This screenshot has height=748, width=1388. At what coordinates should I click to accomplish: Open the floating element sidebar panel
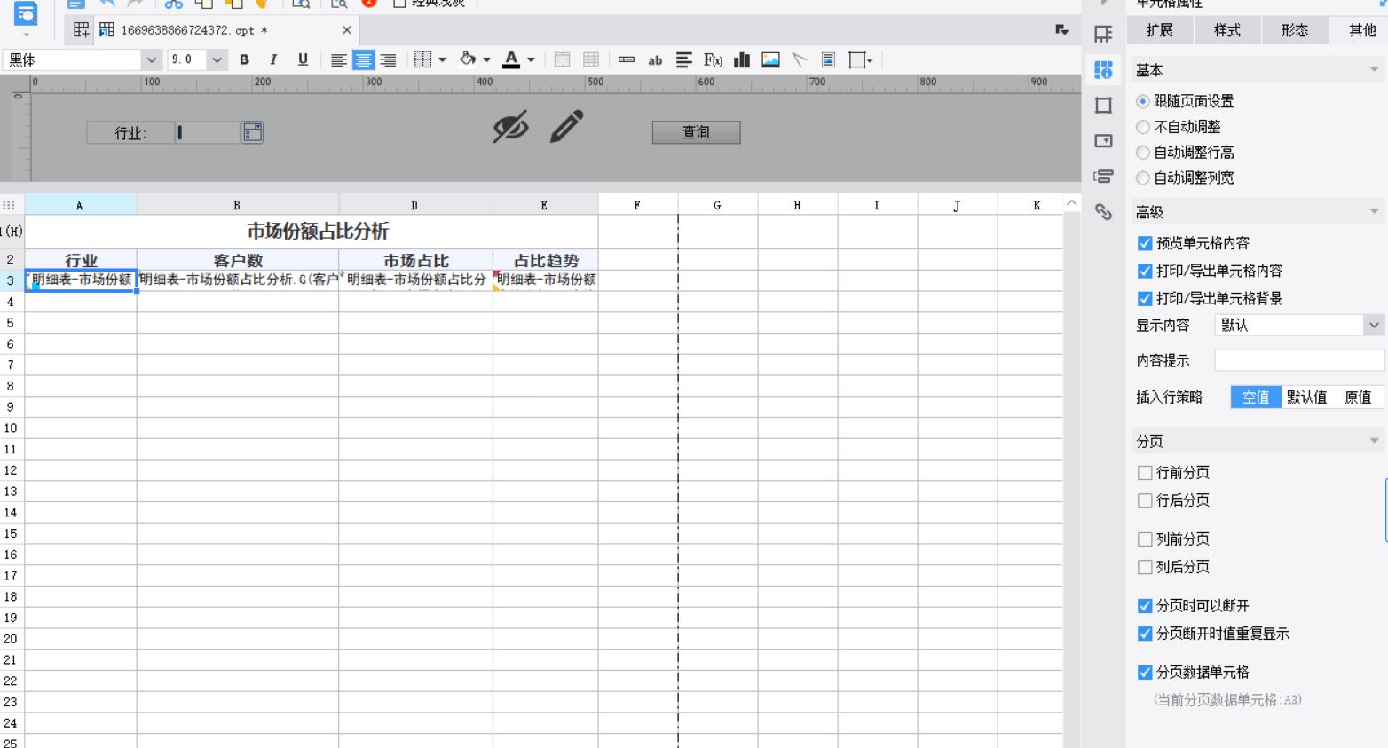(1103, 106)
